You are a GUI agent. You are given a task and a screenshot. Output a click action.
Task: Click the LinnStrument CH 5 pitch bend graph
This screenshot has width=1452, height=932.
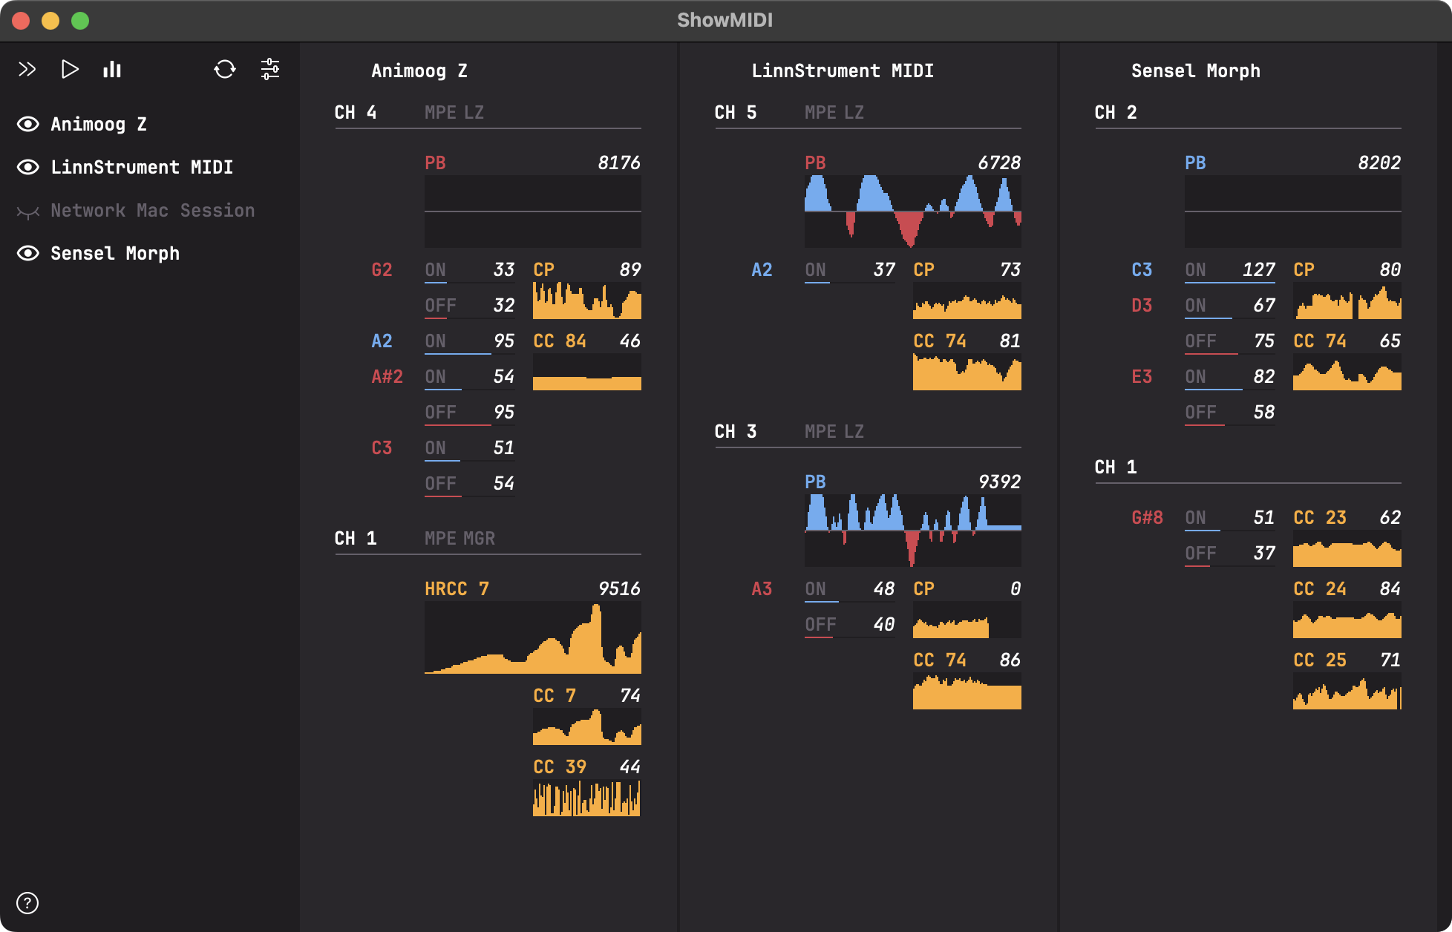tap(912, 211)
